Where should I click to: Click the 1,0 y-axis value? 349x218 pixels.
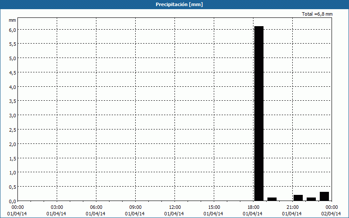pos(13,173)
